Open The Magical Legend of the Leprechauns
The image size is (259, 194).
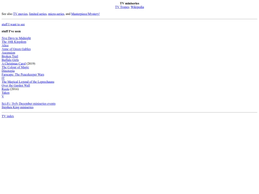click(28, 82)
